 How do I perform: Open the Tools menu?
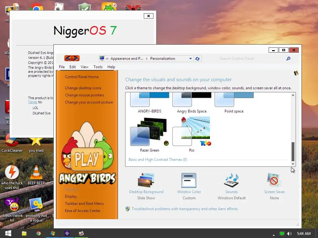tap(98, 67)
